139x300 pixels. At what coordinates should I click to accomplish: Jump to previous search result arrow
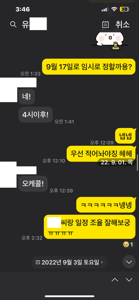click(115, 280)
